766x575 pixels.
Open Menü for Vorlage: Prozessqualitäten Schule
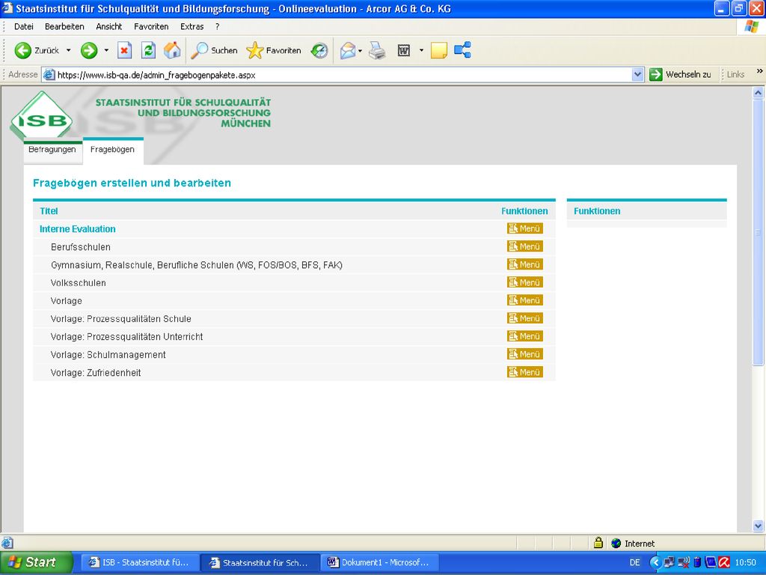pos(524,318)
